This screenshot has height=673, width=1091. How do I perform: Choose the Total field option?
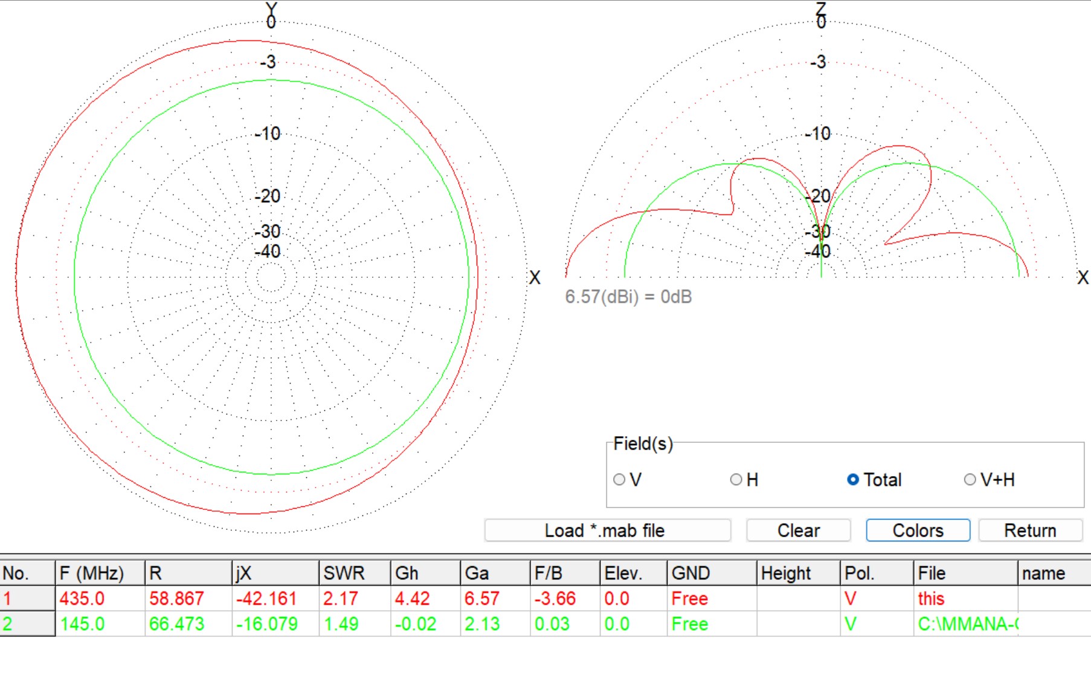tap(853, 480)
